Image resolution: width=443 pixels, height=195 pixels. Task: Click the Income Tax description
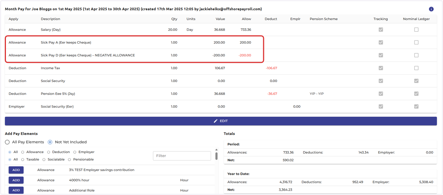coord(50,68)
